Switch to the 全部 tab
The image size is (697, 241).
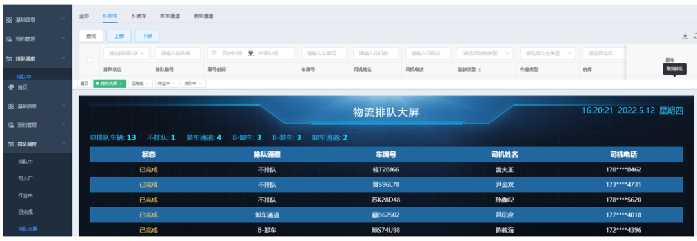pyautogui.click(x=84, y=15)
